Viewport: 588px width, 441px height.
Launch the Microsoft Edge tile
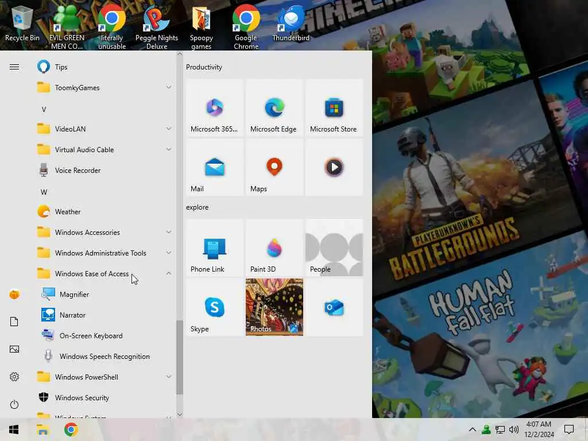274,108
